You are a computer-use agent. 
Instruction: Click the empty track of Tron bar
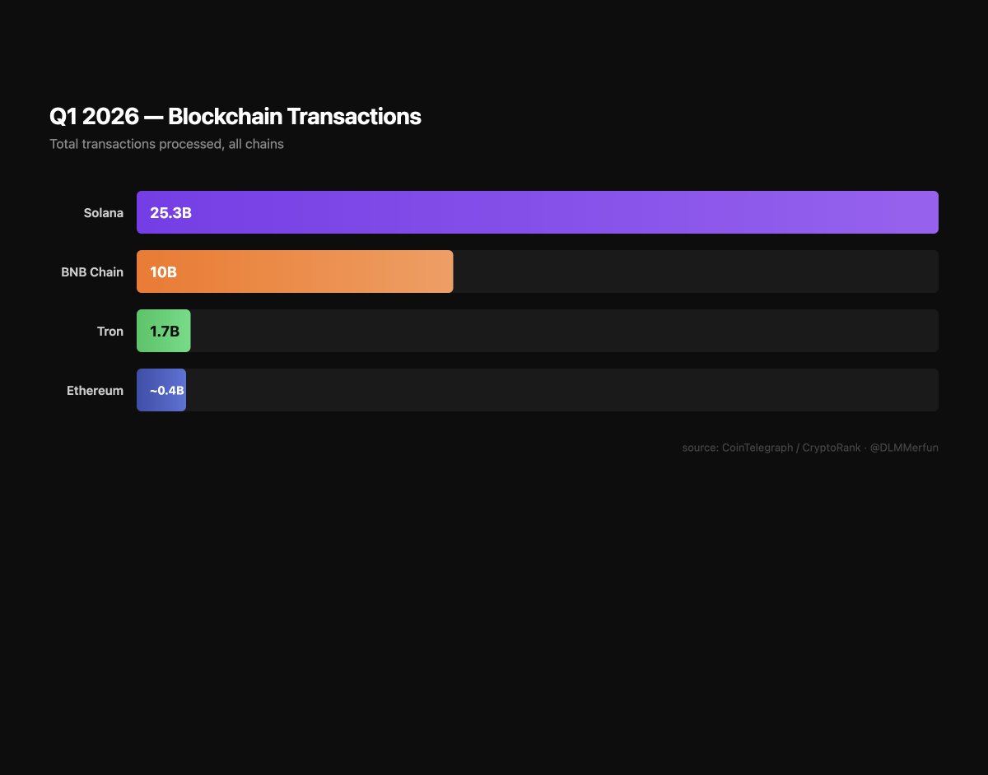tap(564, 331)
